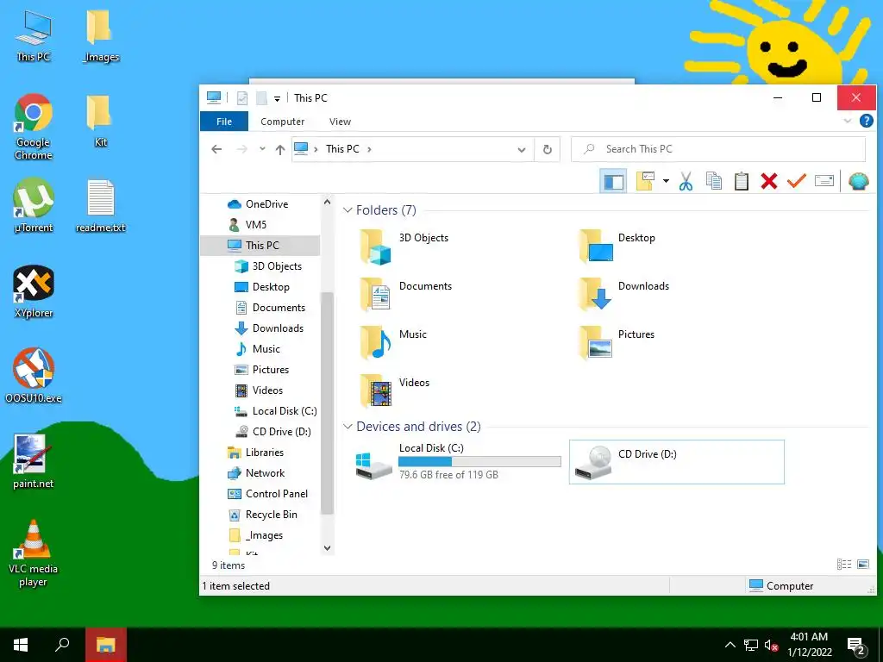Collapse the Folders (7) group

tap(348, 210)
